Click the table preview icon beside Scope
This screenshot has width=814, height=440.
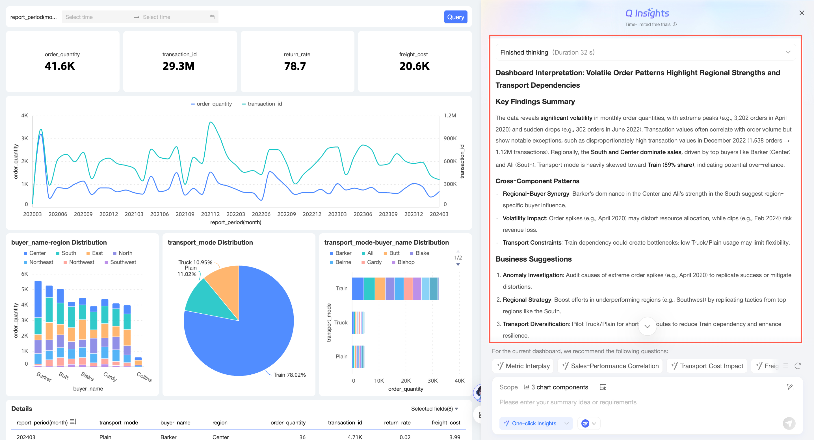pos(603,387)
